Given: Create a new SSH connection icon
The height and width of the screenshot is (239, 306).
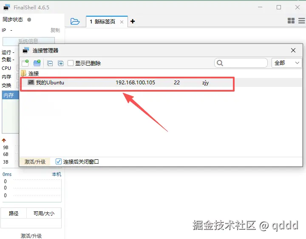Looking at the screenshot, I should [25, 63].
